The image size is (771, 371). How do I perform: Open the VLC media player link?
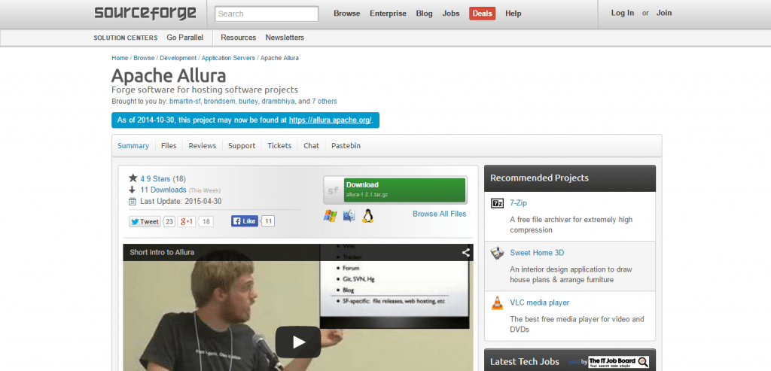coord(539,303)
